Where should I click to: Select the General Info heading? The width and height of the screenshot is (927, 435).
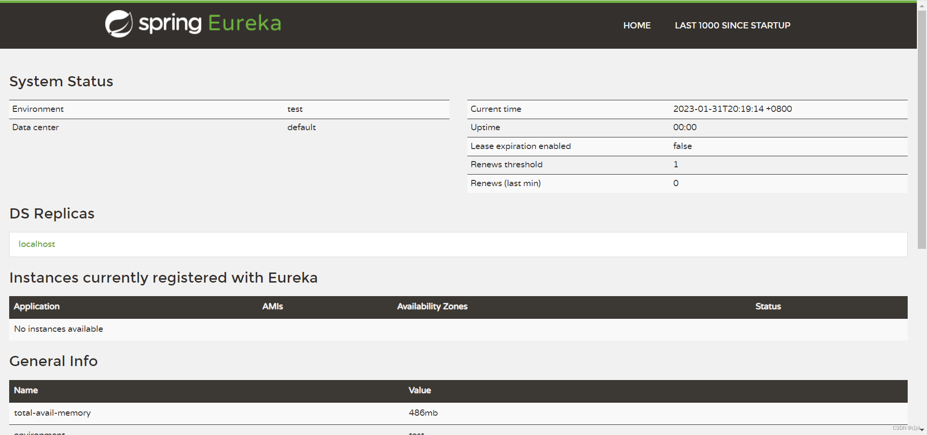tap(54, 361)
